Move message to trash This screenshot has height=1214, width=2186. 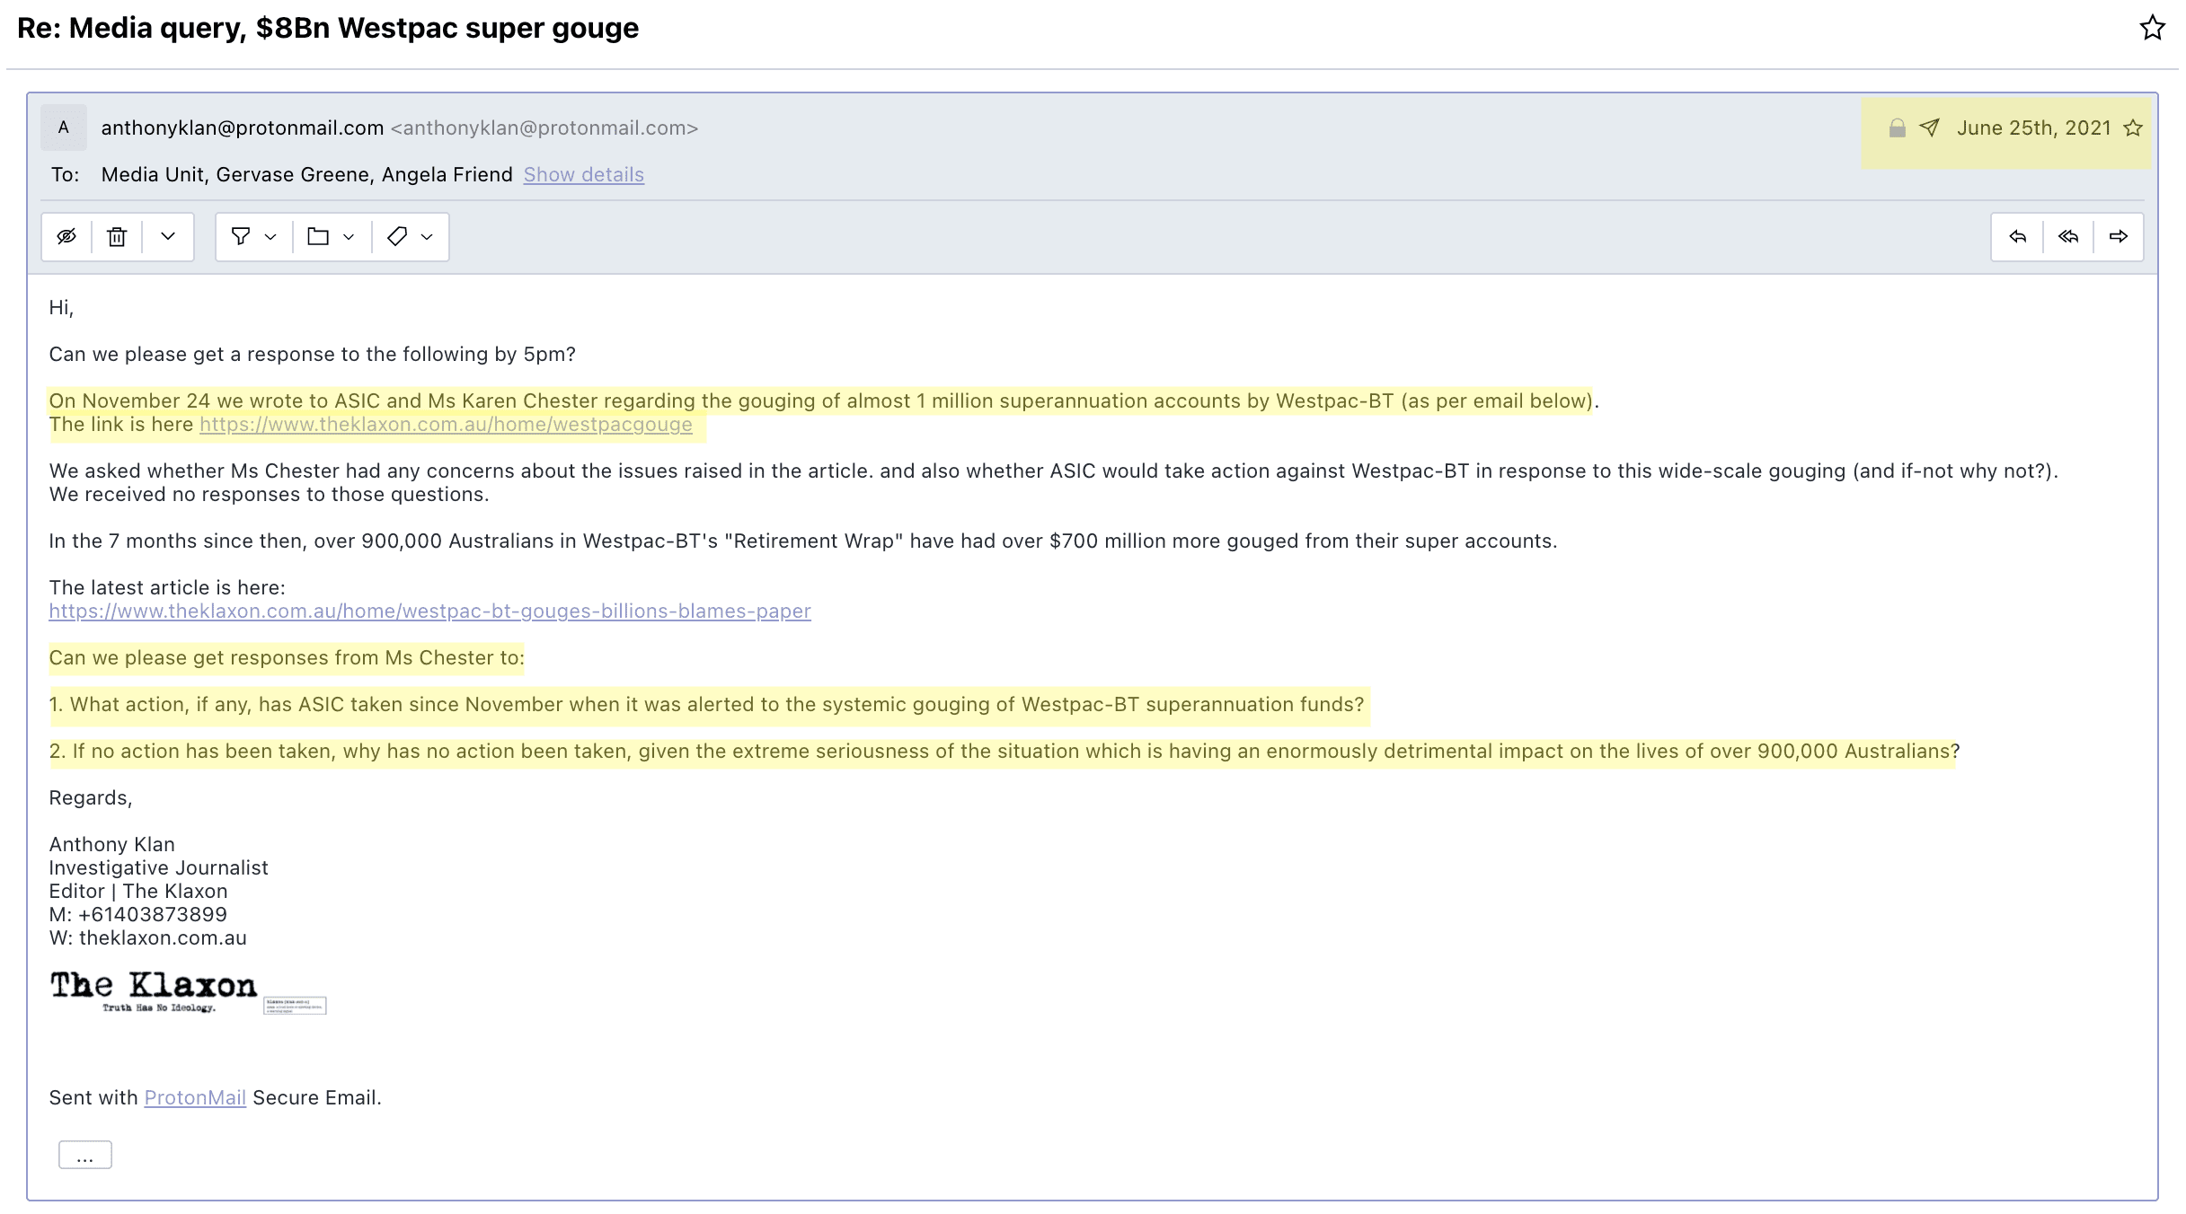tap(117, 237)
